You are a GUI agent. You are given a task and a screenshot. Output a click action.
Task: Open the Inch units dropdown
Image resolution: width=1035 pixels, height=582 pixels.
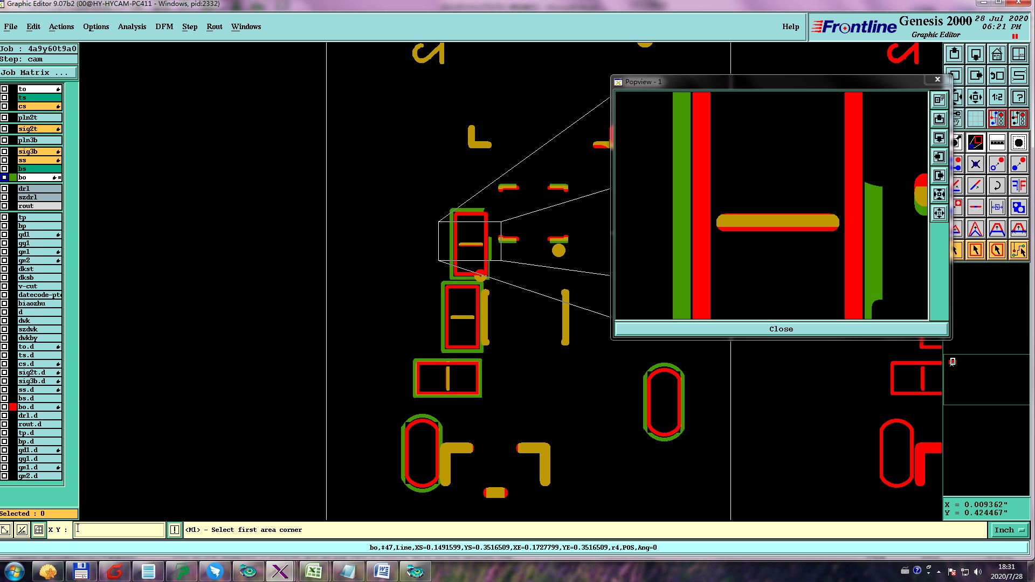point(1009,530)
